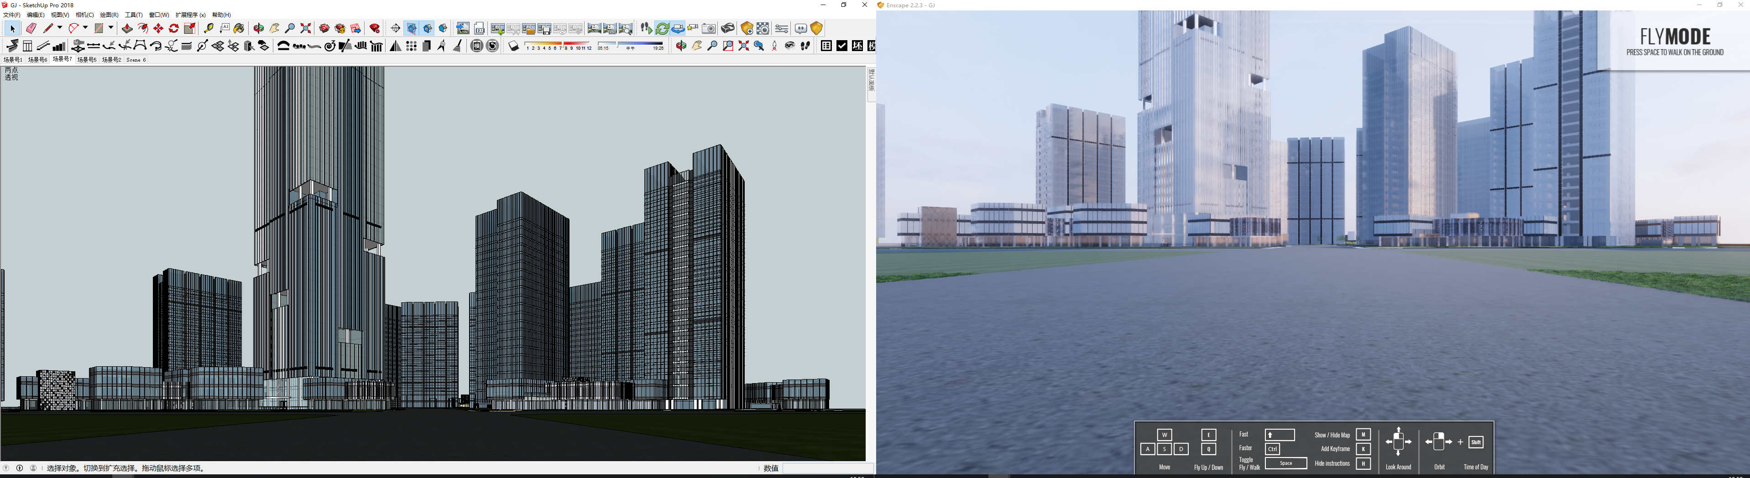The width and height of the screenshot is (1750, 478).
Task: Click the 'Hide instructions' label in Enscape
Action: pos(1332,464)
